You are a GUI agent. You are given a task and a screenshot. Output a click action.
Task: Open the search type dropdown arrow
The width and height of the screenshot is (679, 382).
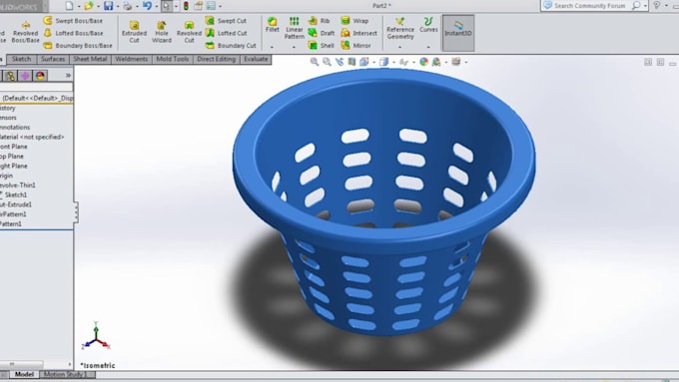(645, 6)
